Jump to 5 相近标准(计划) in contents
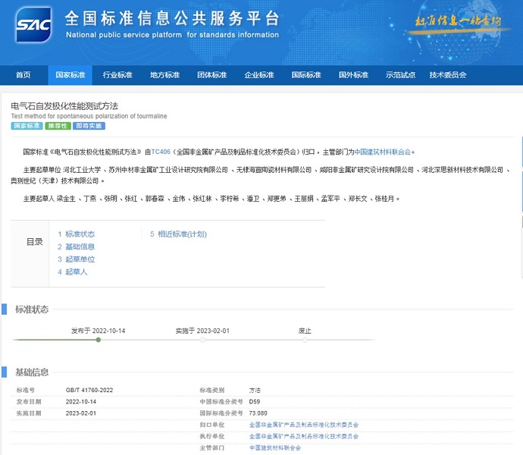523x455 pixels. coord(178,234)
